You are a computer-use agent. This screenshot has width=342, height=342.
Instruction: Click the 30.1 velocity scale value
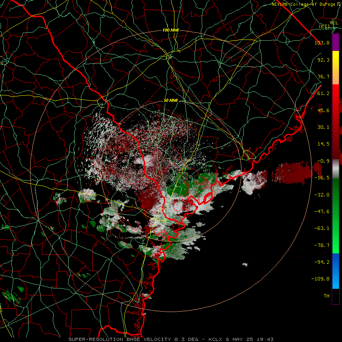tap(323, 127)
